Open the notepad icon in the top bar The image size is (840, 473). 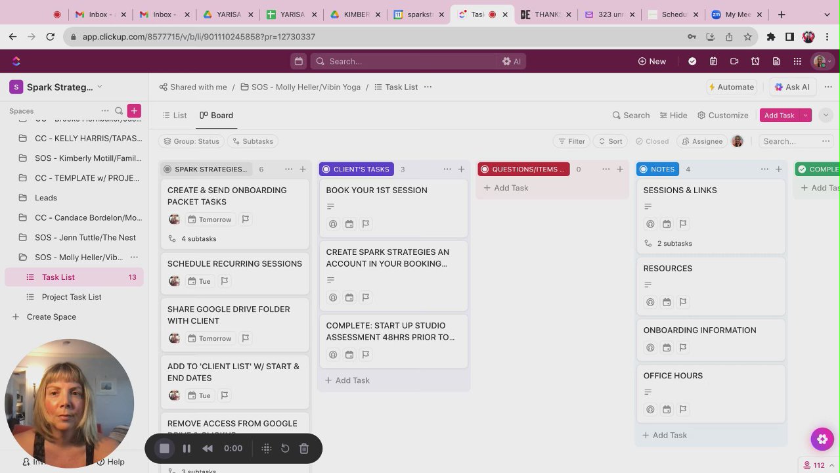coord(713,61)
